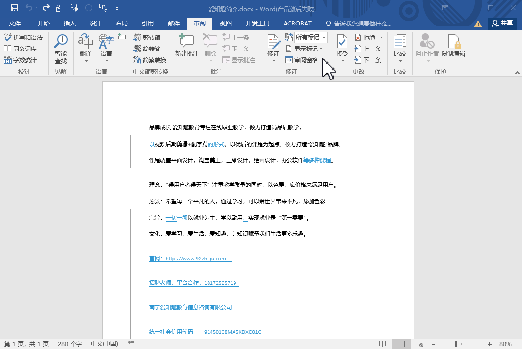Open the customize quick access toolbar arrow

coord(117,9)
